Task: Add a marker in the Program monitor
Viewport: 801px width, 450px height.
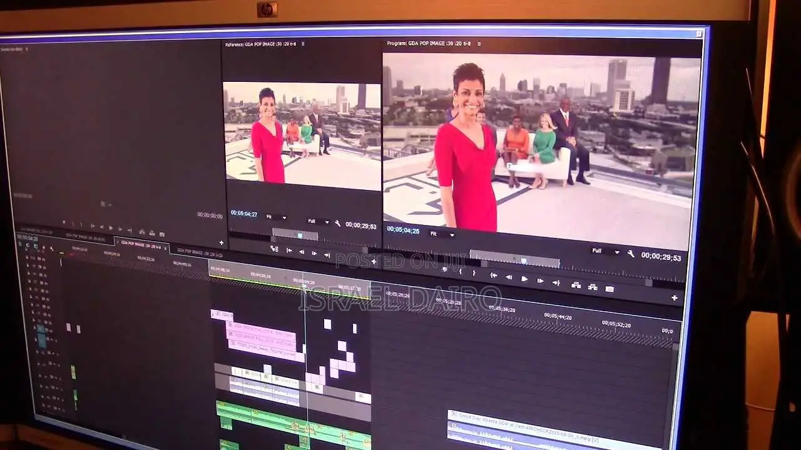Action: click(444, 269)
